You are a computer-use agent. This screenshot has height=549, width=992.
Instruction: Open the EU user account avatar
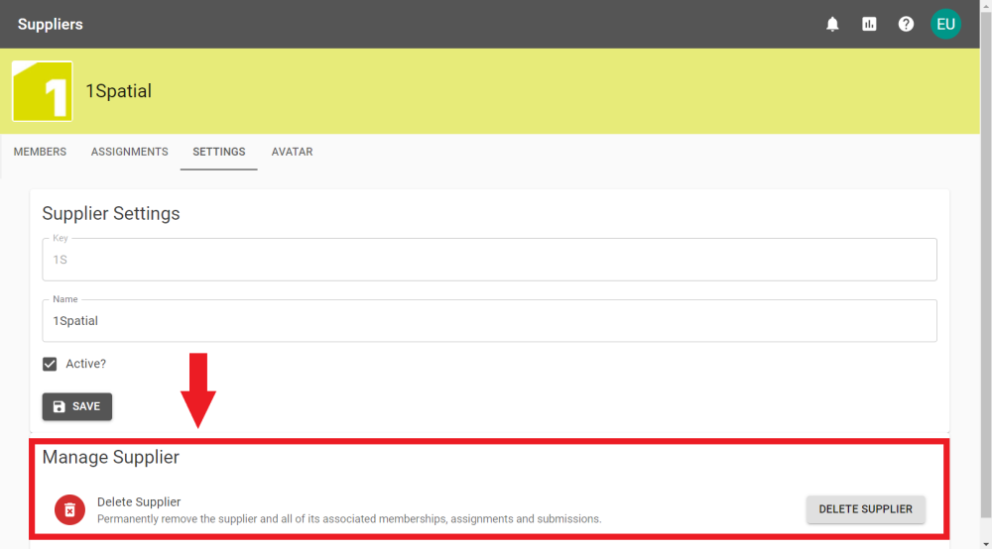(945, 24)
